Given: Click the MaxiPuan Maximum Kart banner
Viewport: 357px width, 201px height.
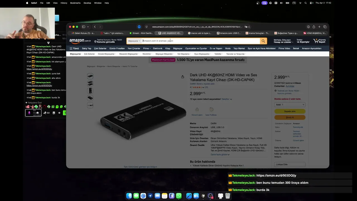Looking at the screenshot, I should click(198, 60).
